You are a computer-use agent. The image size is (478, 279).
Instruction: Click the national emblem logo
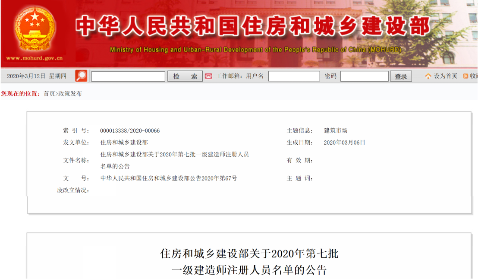coord(35,29)
